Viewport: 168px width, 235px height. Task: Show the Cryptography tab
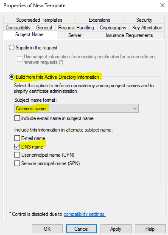click(x=113, y=28)
